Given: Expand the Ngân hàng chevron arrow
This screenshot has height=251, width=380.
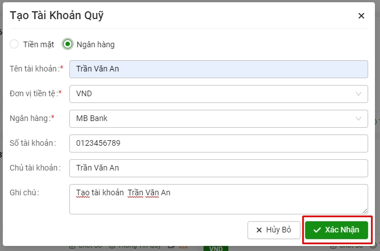Looking at the screenshot, I should (359, 118).
